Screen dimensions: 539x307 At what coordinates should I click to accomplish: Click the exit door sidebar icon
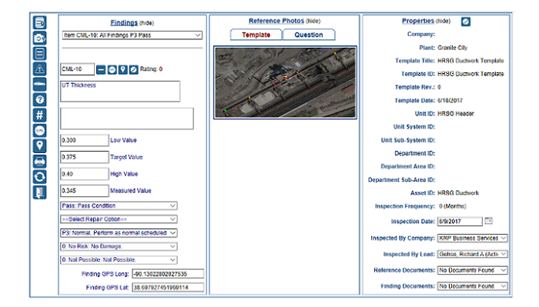coord(39,192)
